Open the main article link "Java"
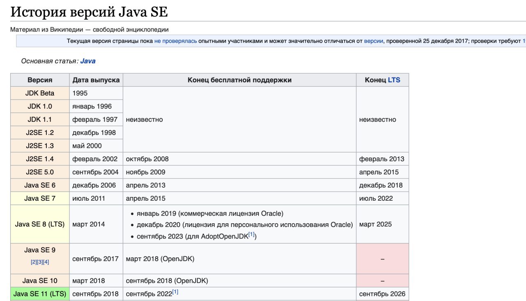526x301 pixels. tap(88, 61)
